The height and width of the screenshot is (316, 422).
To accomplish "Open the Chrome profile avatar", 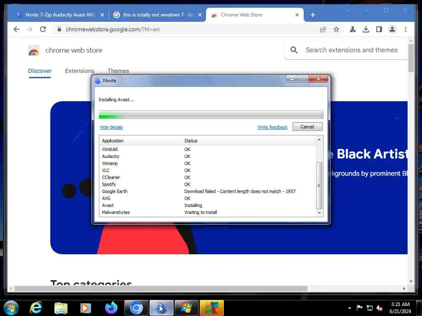I will 392,29.
